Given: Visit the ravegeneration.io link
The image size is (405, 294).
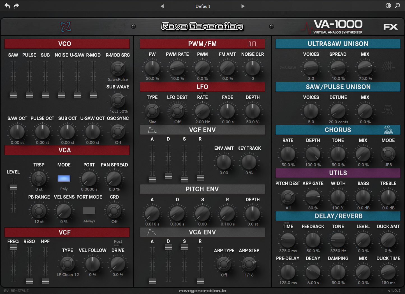Looking at the screenshot, I should tap(202, 291).
